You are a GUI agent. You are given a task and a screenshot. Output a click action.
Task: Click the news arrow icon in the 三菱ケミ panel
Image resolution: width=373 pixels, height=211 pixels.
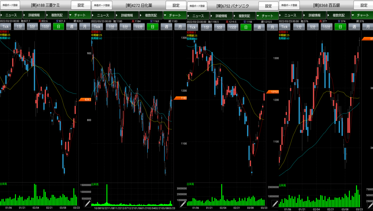[2, 15]
